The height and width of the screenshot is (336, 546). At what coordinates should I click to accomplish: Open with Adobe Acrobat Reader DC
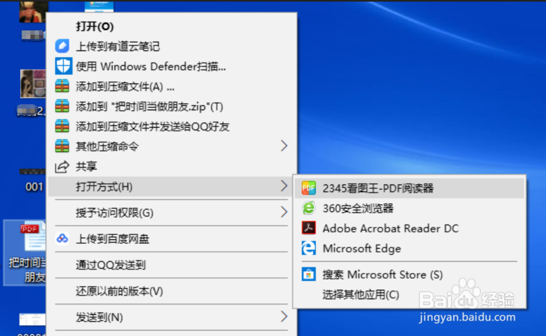point(410,228)
